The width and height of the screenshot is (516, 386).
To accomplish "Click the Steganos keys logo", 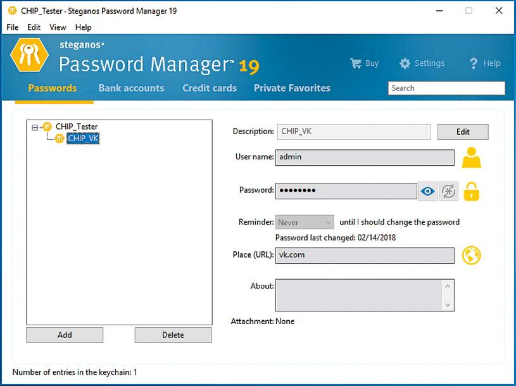I will tap(29, 57).
